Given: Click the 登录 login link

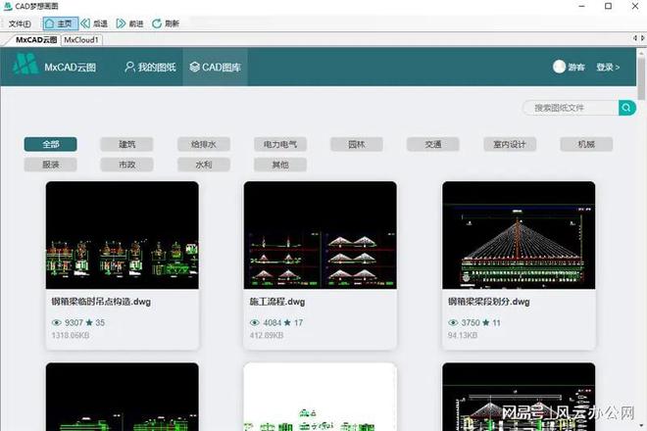Looking at the screenshot, I should 608,67.
